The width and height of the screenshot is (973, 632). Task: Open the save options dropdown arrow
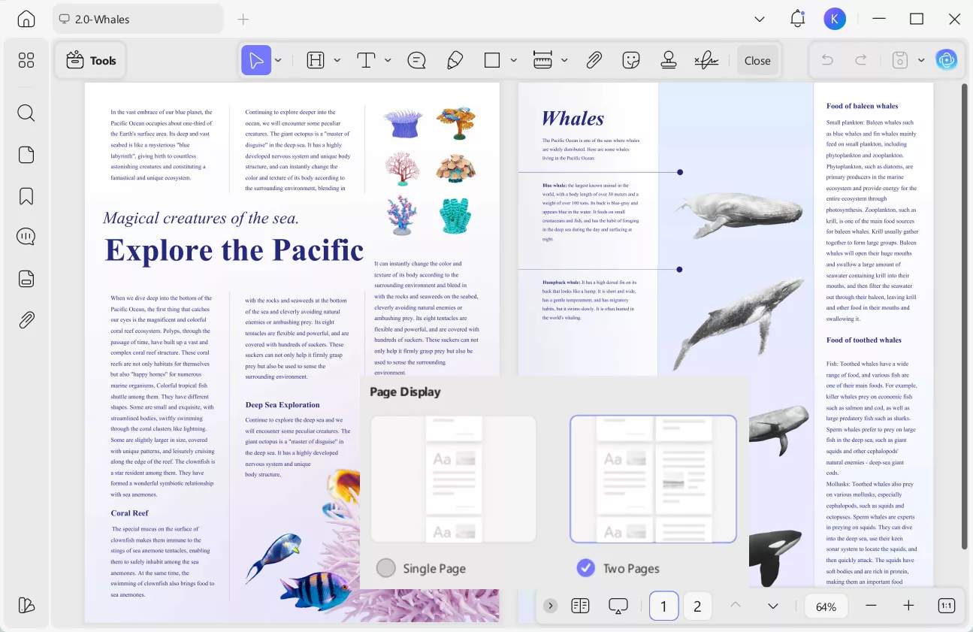click(x=921, y=61)
